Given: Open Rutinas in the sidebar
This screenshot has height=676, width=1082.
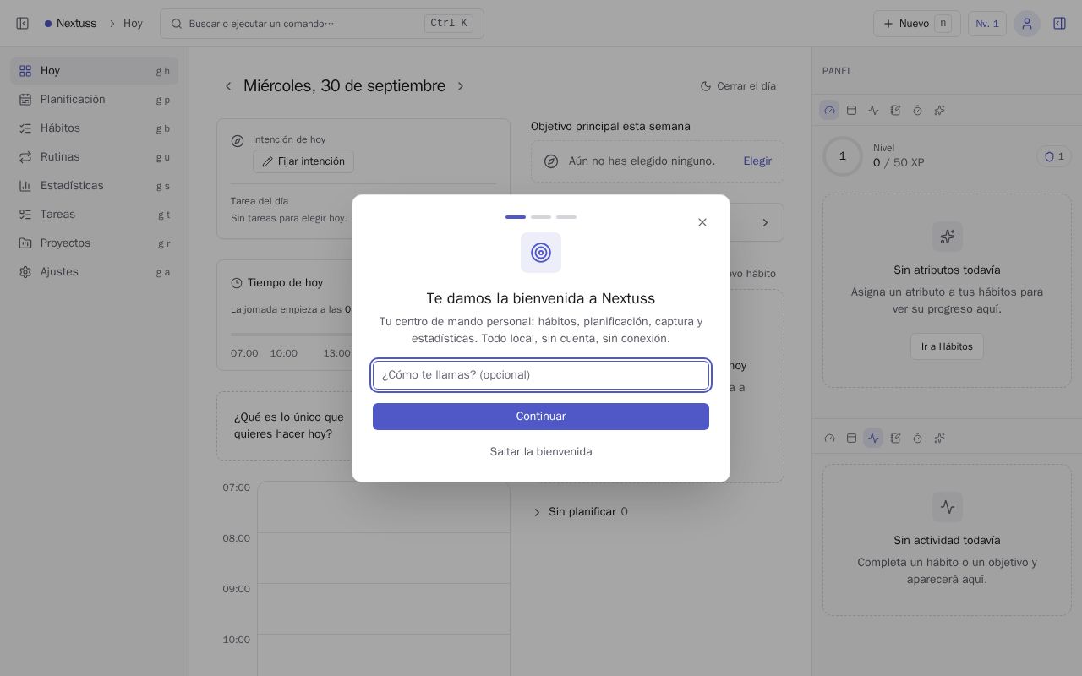Looking at the screenshot, I should pos(95,157).
